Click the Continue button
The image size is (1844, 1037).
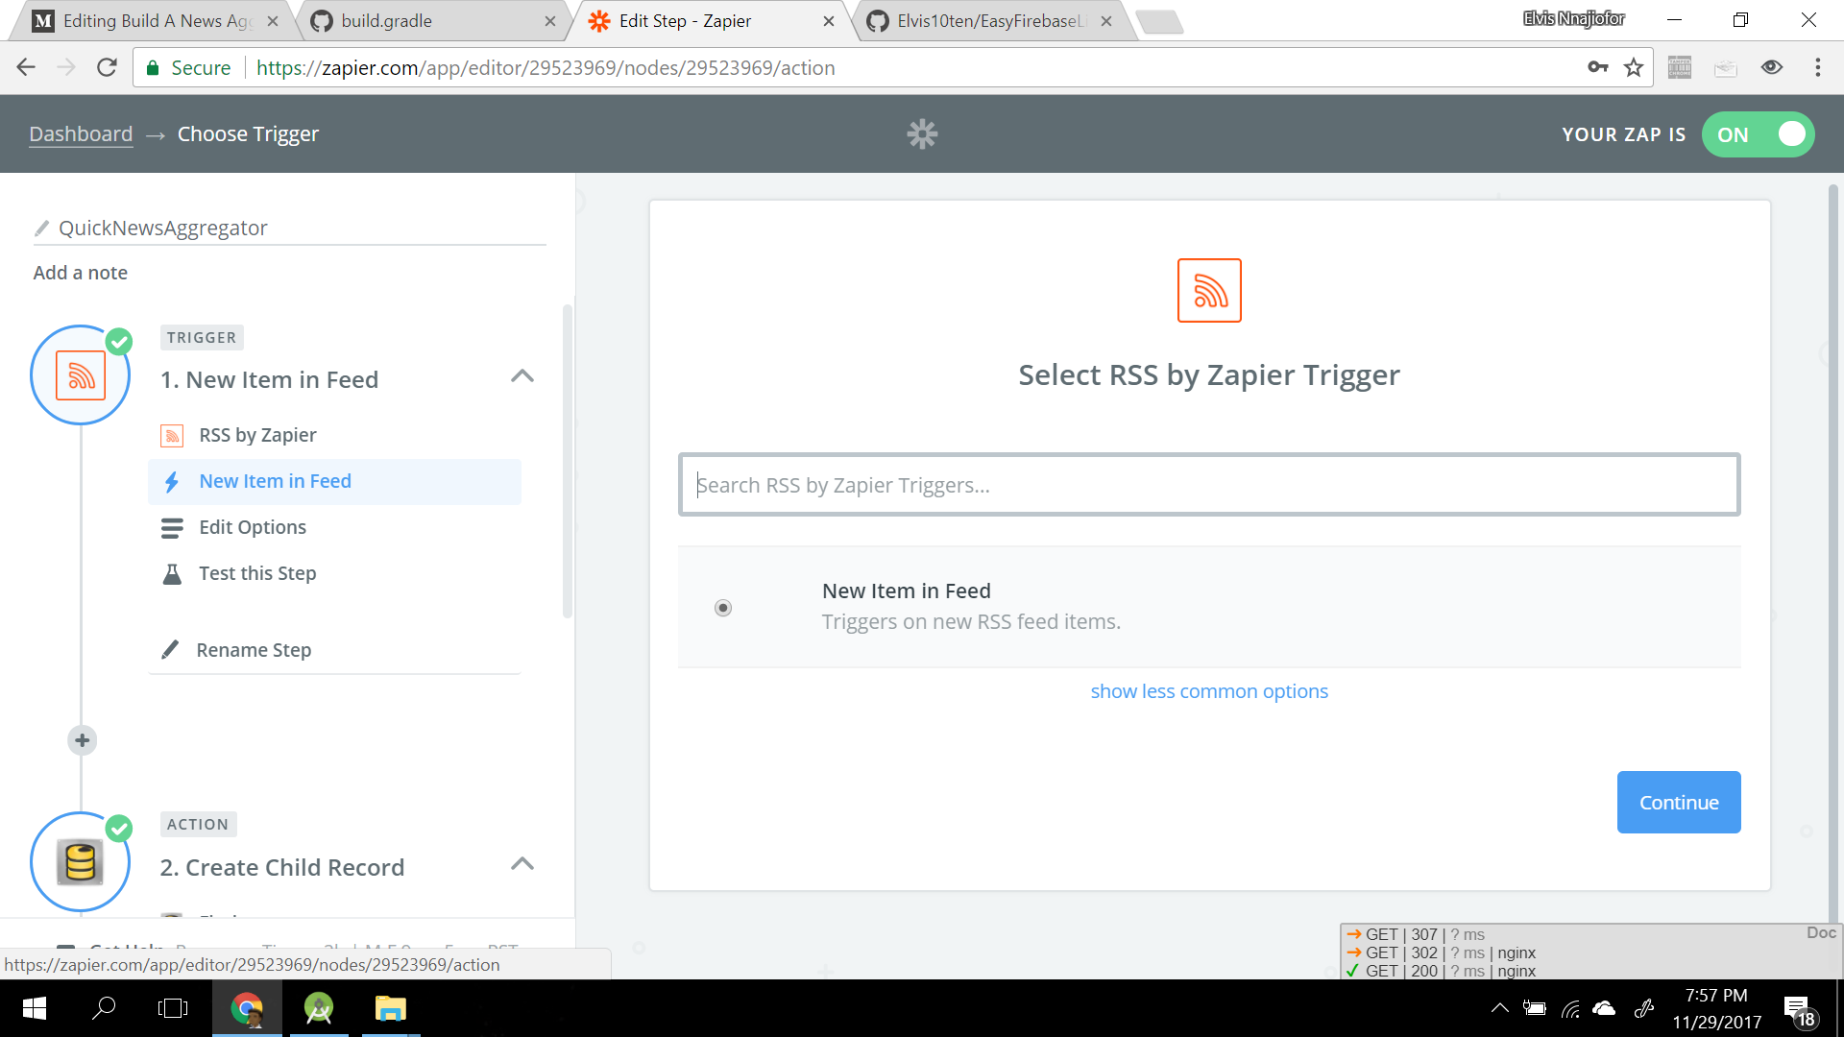point(1679,803)
